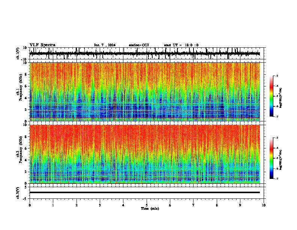Click the "ch.2 Frequency (kHz)" axis label
Viewport: 297px width, 230px height.
click(19, 150)
